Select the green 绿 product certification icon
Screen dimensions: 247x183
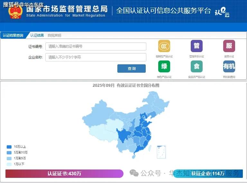[164, 67]
